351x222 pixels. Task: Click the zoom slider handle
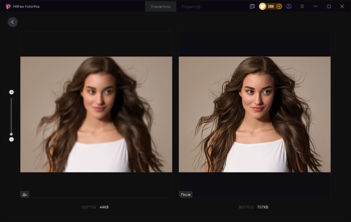pos(12,134)
